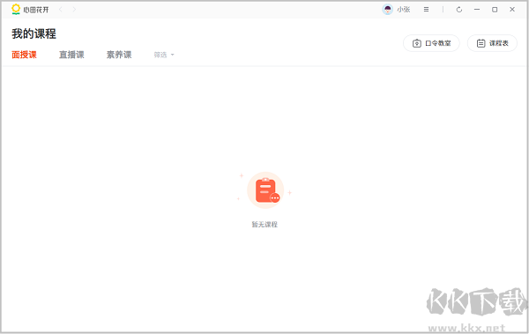
Task: Click the empty course clipboard icon
Action: coord(265,190)
